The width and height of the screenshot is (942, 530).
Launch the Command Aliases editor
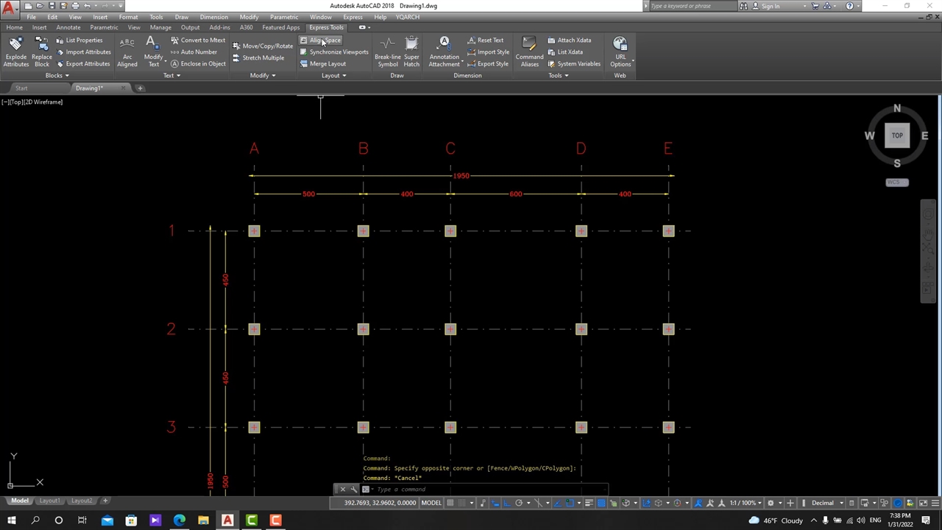click(x=529, y=51)
